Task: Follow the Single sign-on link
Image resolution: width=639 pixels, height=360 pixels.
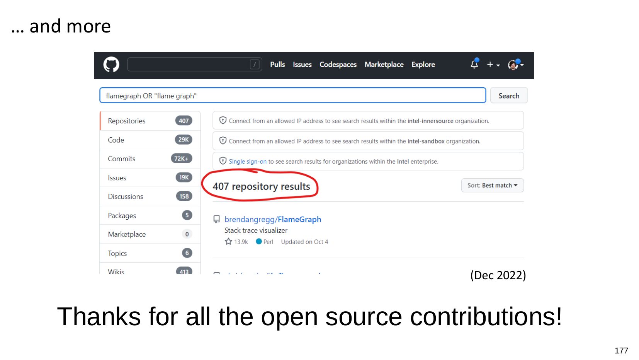Action: 247,162
